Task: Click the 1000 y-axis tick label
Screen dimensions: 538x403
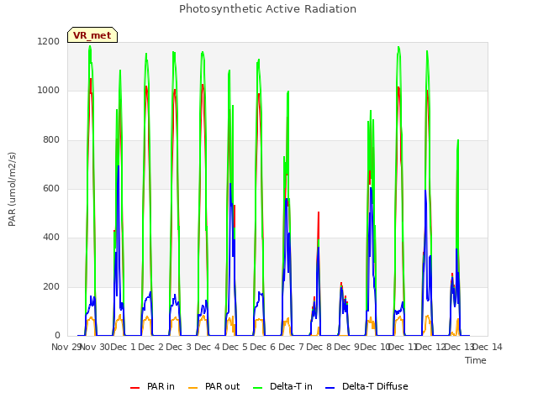Action: 49,90
